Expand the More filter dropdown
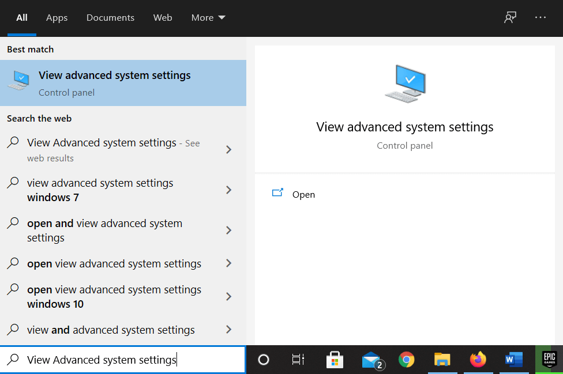Image resolution: width=563 pixels, height=374 pixels. point(208,17)
